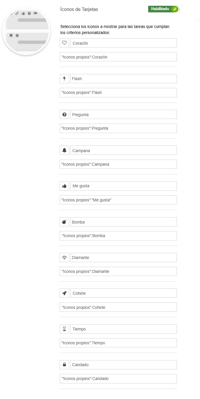
Task: Select the Iconos propios Bomba snippet field
Action: pos(118,236)
